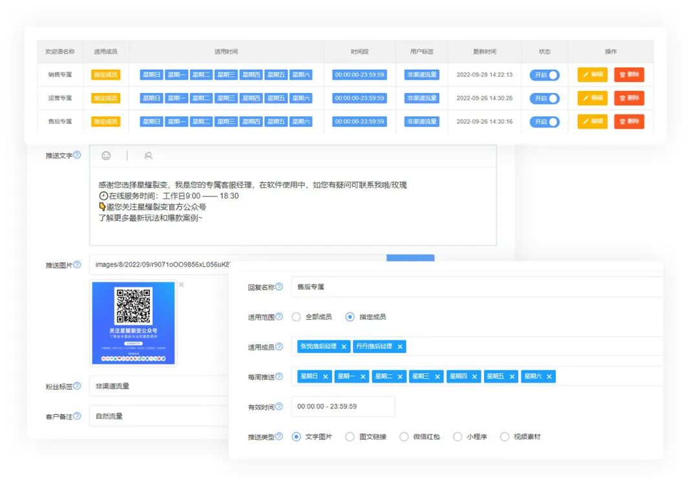The width and height of the screenshot is (698, 484).
Task: Click help icon beside 推送图片 label
Action: pyautogui.click(x=77, y=264)
